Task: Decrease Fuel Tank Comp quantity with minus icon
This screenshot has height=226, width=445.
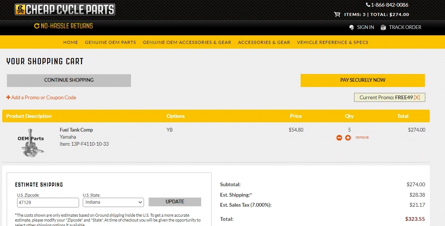Action: 339,138
